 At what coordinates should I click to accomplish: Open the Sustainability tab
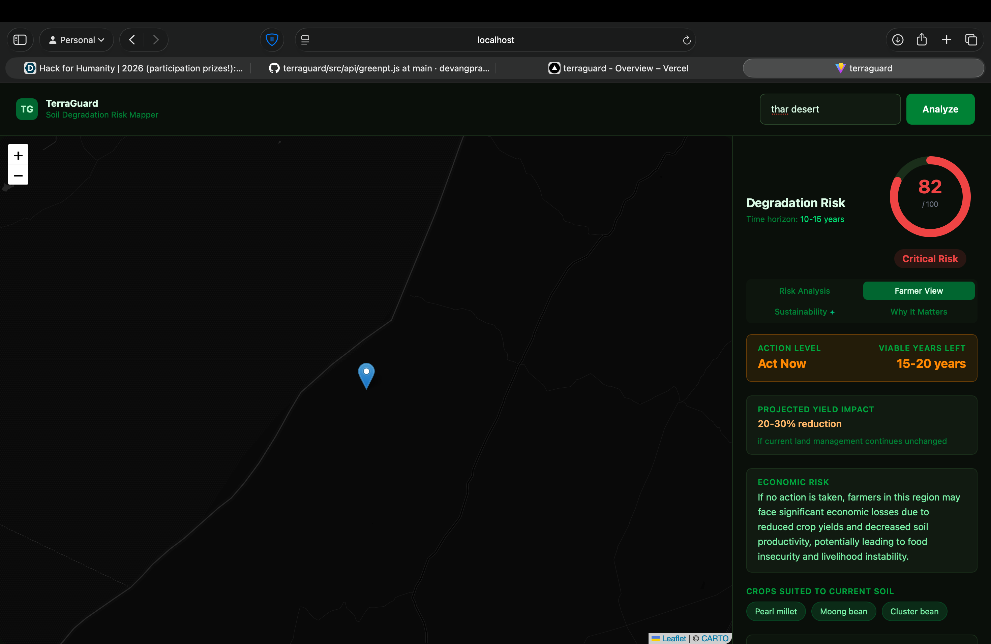tap(804, 312)
